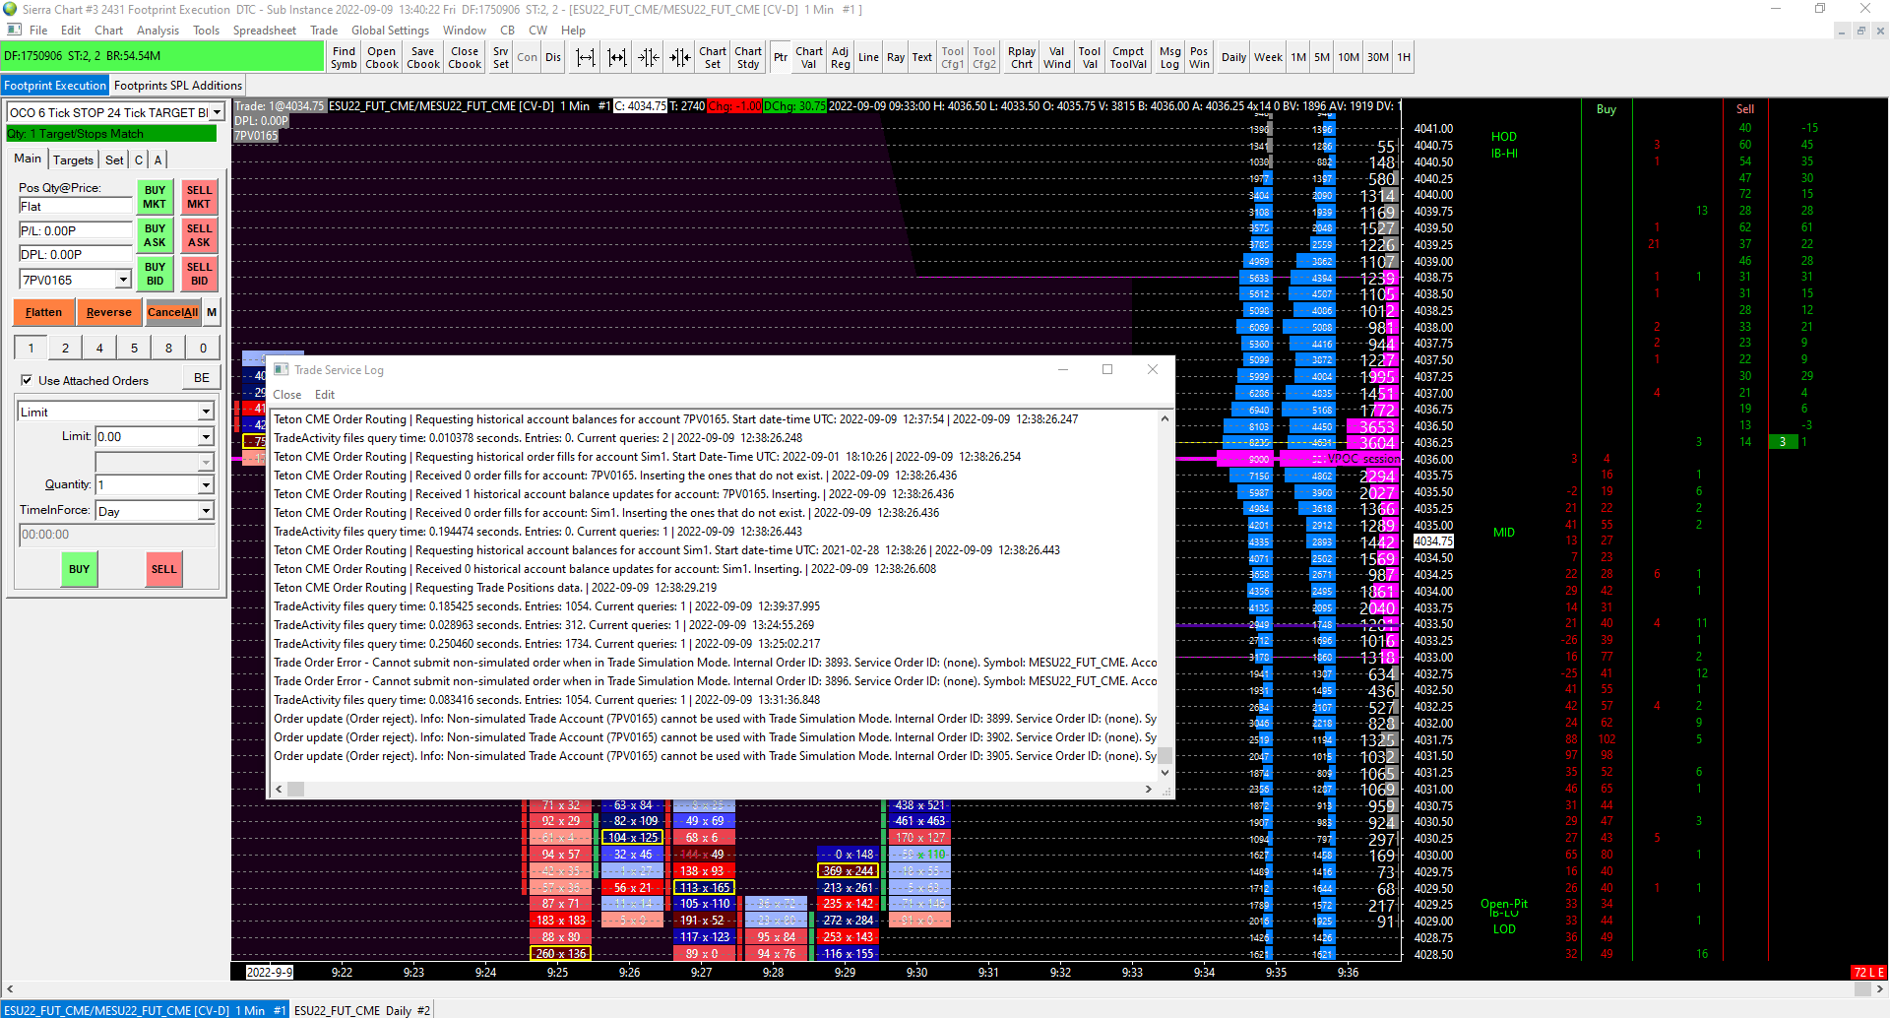The width and height of the screenshot is (1890, 1018).
Task: Open the Global Settings menu
Action: (x=390, y=31)
